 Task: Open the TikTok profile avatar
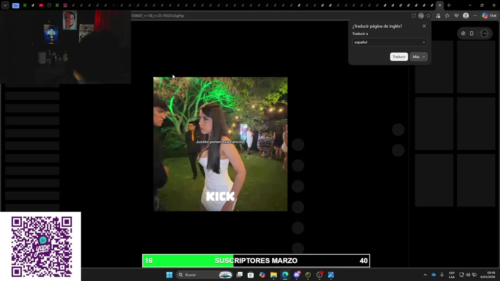484,33
